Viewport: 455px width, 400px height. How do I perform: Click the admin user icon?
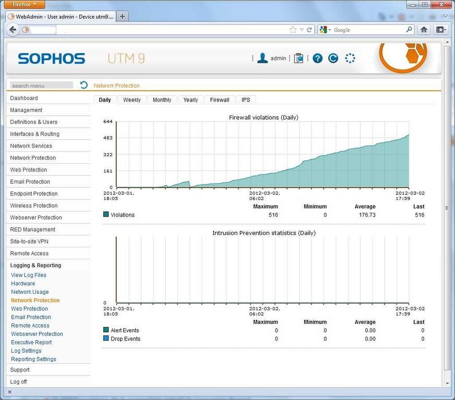[262, 58]
